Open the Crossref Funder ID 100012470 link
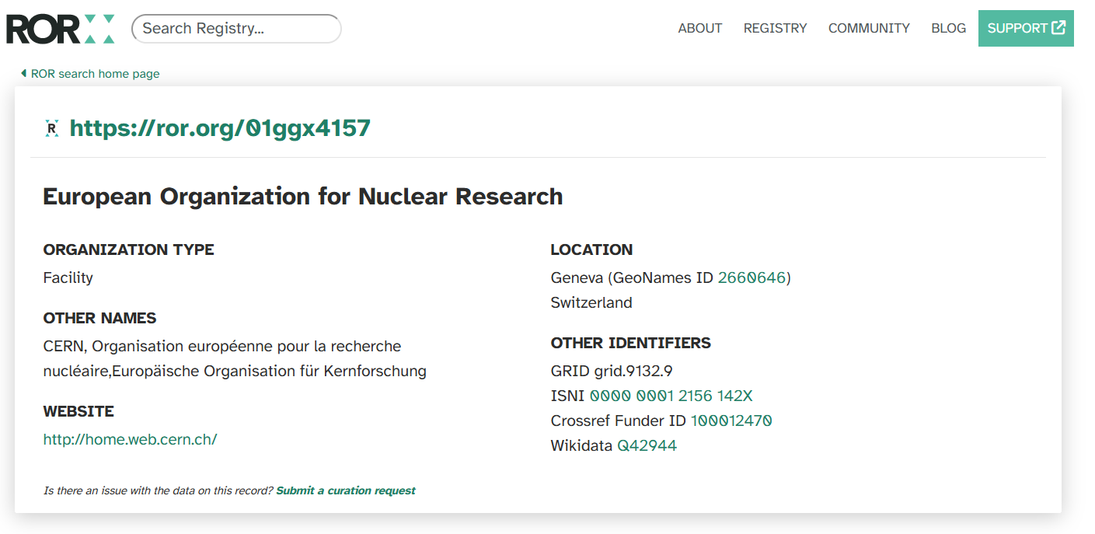The image size is (1095, 534). [731, 421]
